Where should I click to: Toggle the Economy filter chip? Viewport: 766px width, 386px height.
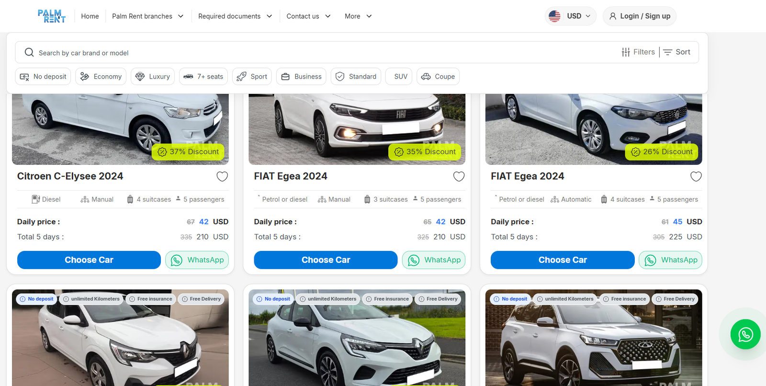(101, 77)
